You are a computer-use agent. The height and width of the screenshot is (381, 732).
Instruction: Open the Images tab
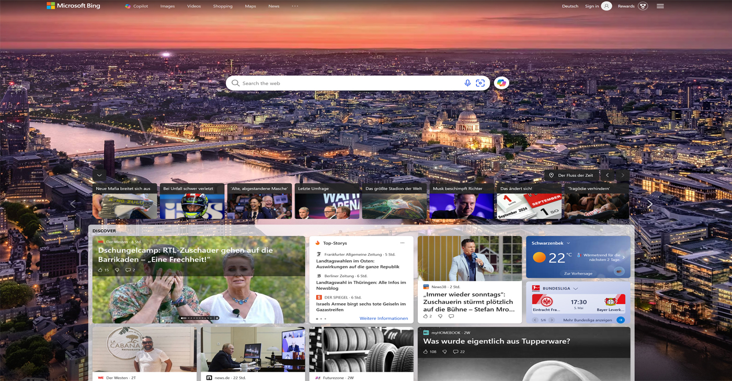[x=167, y=6]
